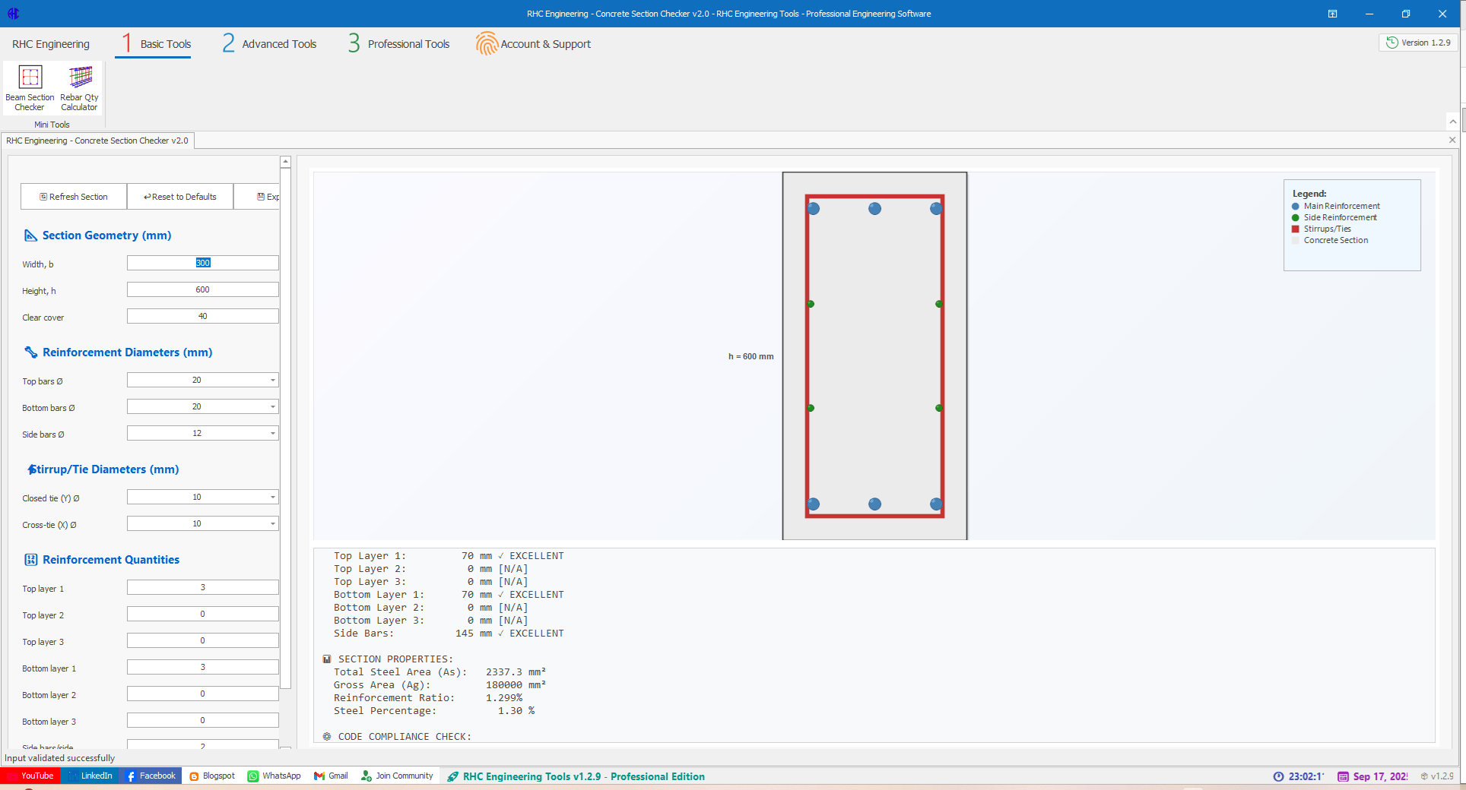Viewport: 1466px width, 790px height.
Task: Switch to the Professional Tools tab
Action: coord(399,44)
